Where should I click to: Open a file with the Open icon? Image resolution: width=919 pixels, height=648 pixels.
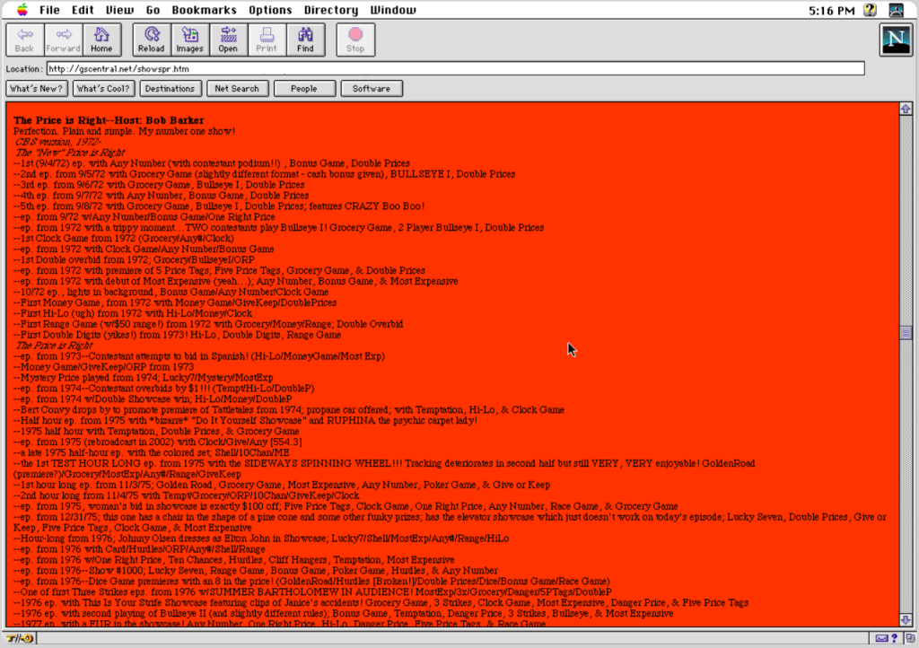click(x=228, y=39)
